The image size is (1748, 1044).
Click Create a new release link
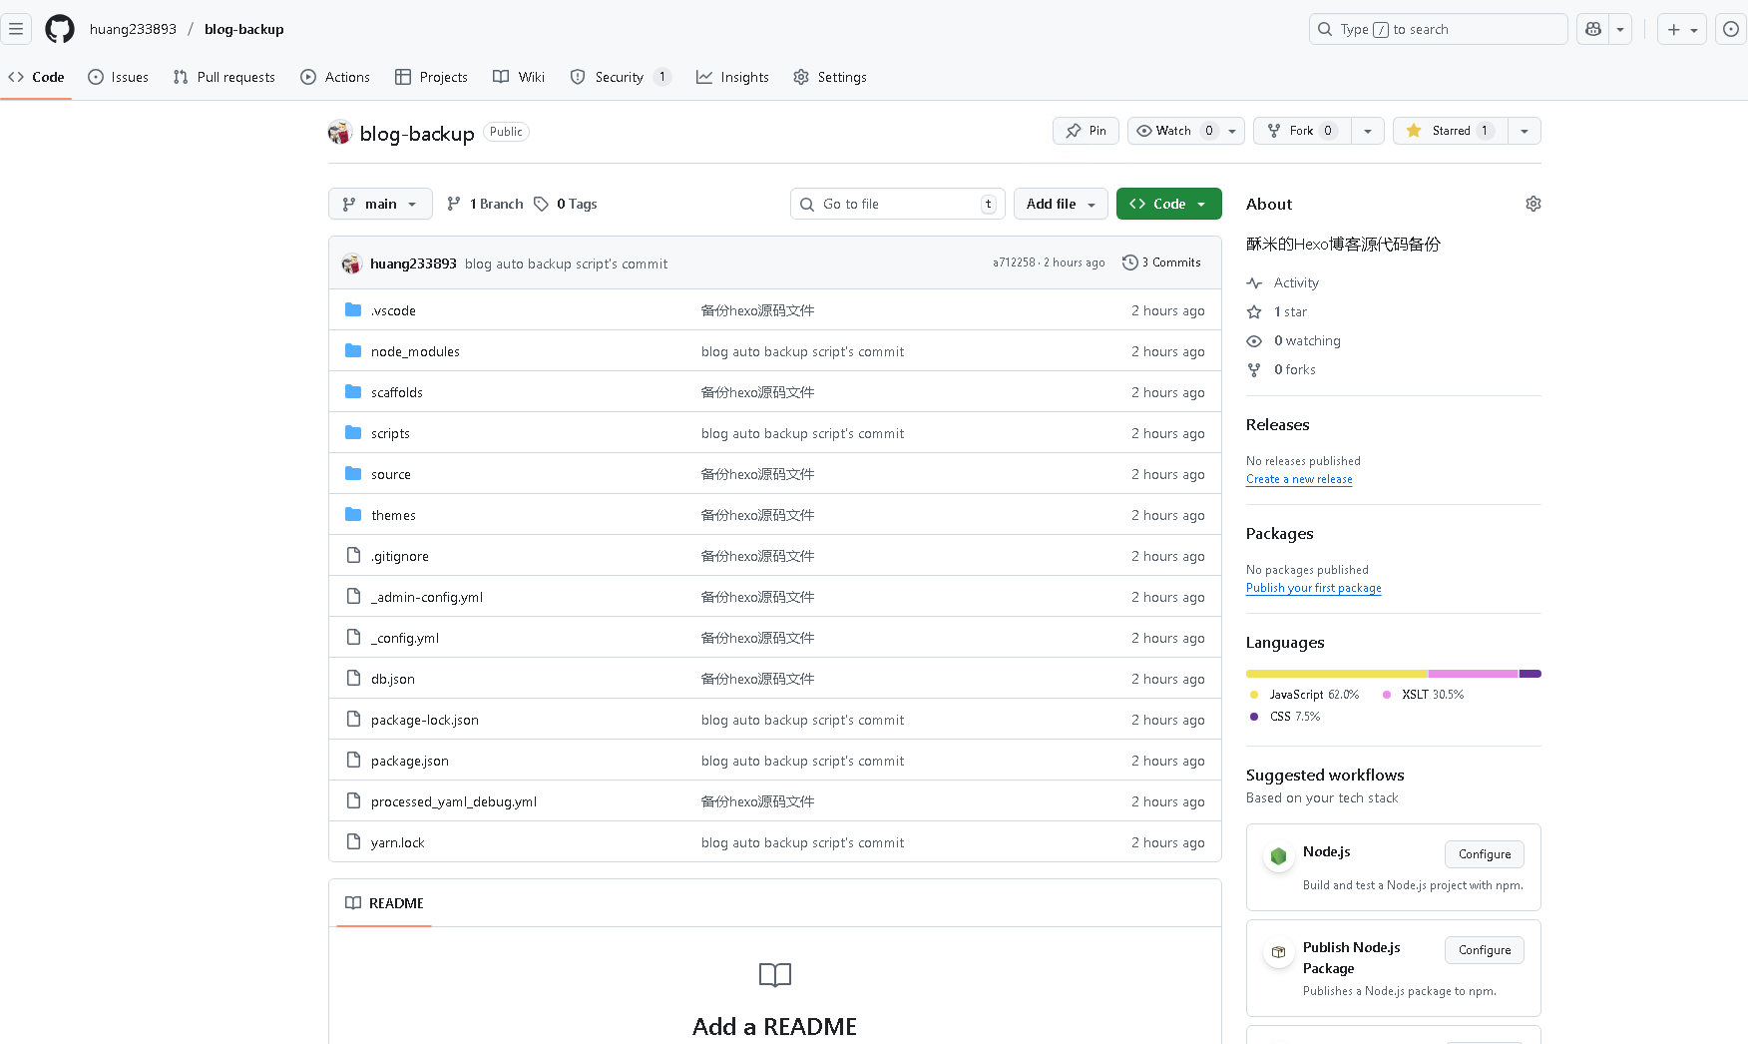[x=1299, y=479]
